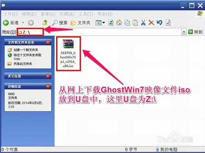
Task: Click the globe icon beside publish to Web
Action: pyautogui.click(x=10, y=55)
